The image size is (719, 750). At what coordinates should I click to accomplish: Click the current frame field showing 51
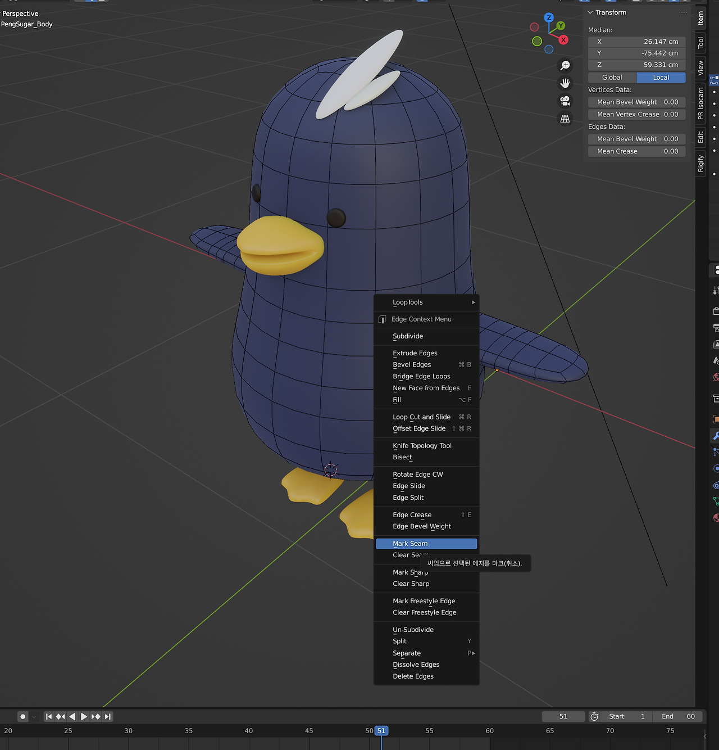pyautogui.click(x=563, y=716)
